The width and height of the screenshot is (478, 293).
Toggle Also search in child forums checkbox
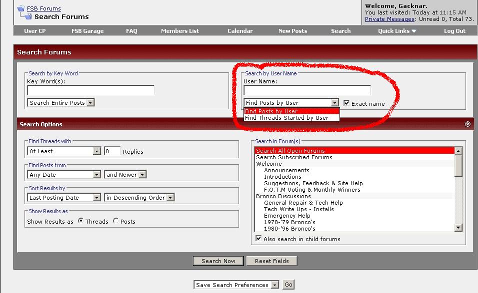point(258,238)
